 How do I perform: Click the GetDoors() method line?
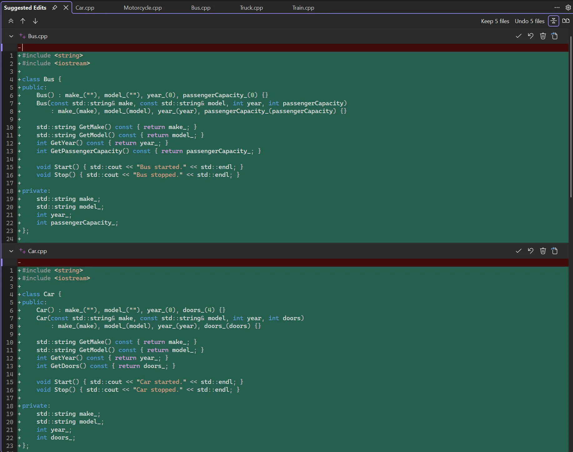pos(106,366)
